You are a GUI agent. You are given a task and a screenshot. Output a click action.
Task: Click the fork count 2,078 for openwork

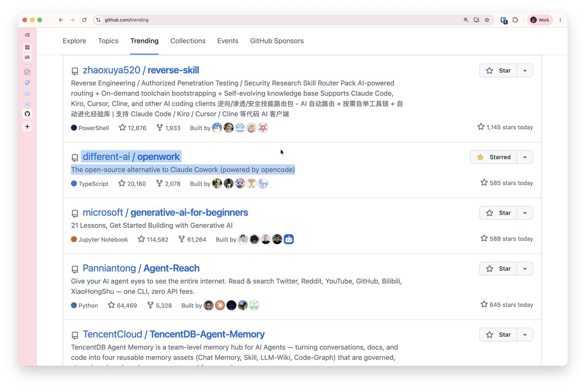coord(168,183)
